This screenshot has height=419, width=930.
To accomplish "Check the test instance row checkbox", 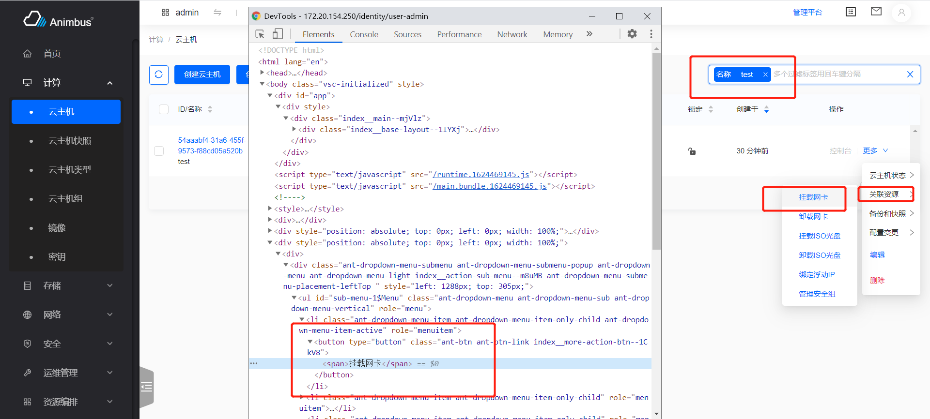I will coord(159,151).
